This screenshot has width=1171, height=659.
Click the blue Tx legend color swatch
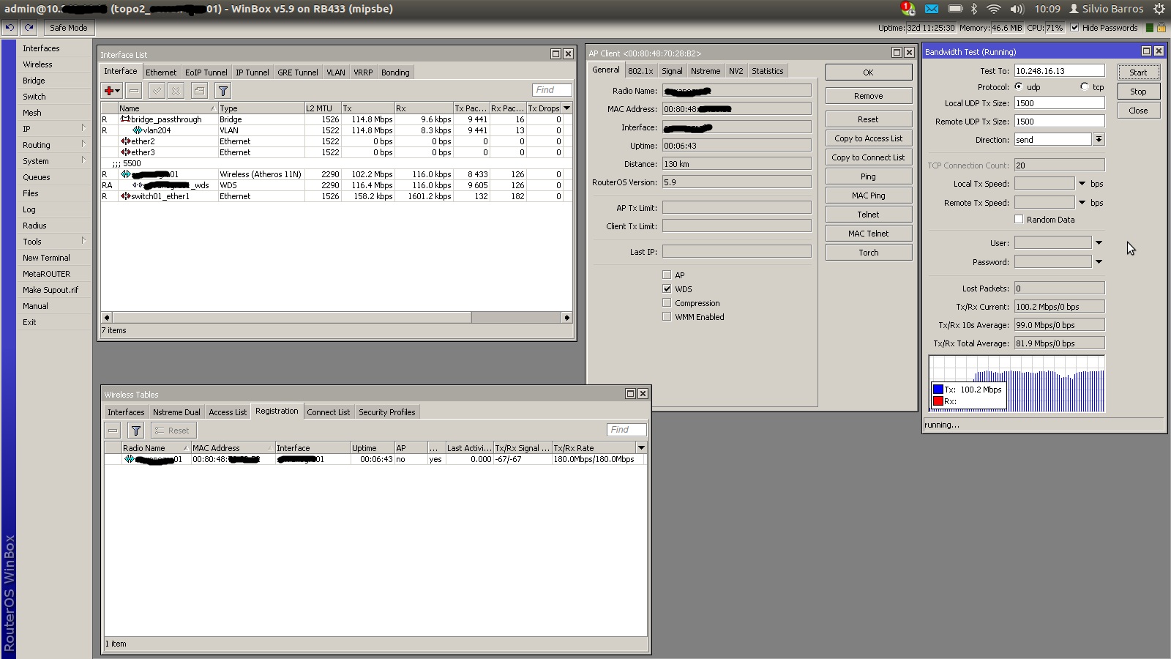[x=938, y=390]
